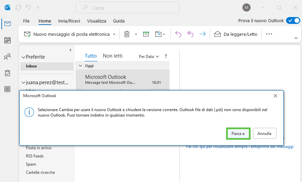Open the Microsoft Outlook test message

point(123,80)
